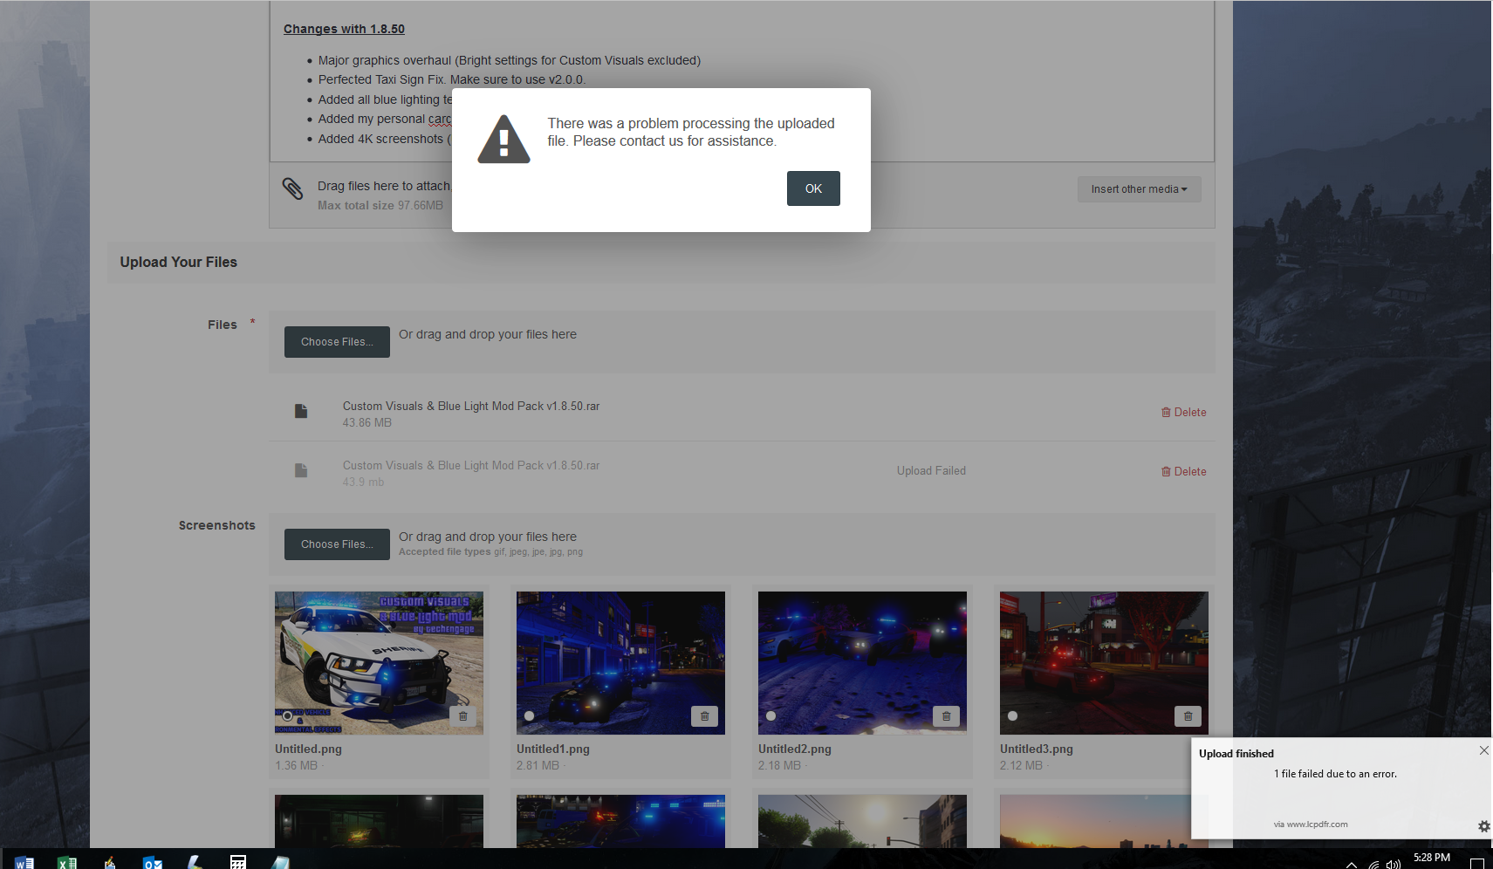Click the file icon of the failed upload
Screen dimensions: 1493x869
(301, 470)
